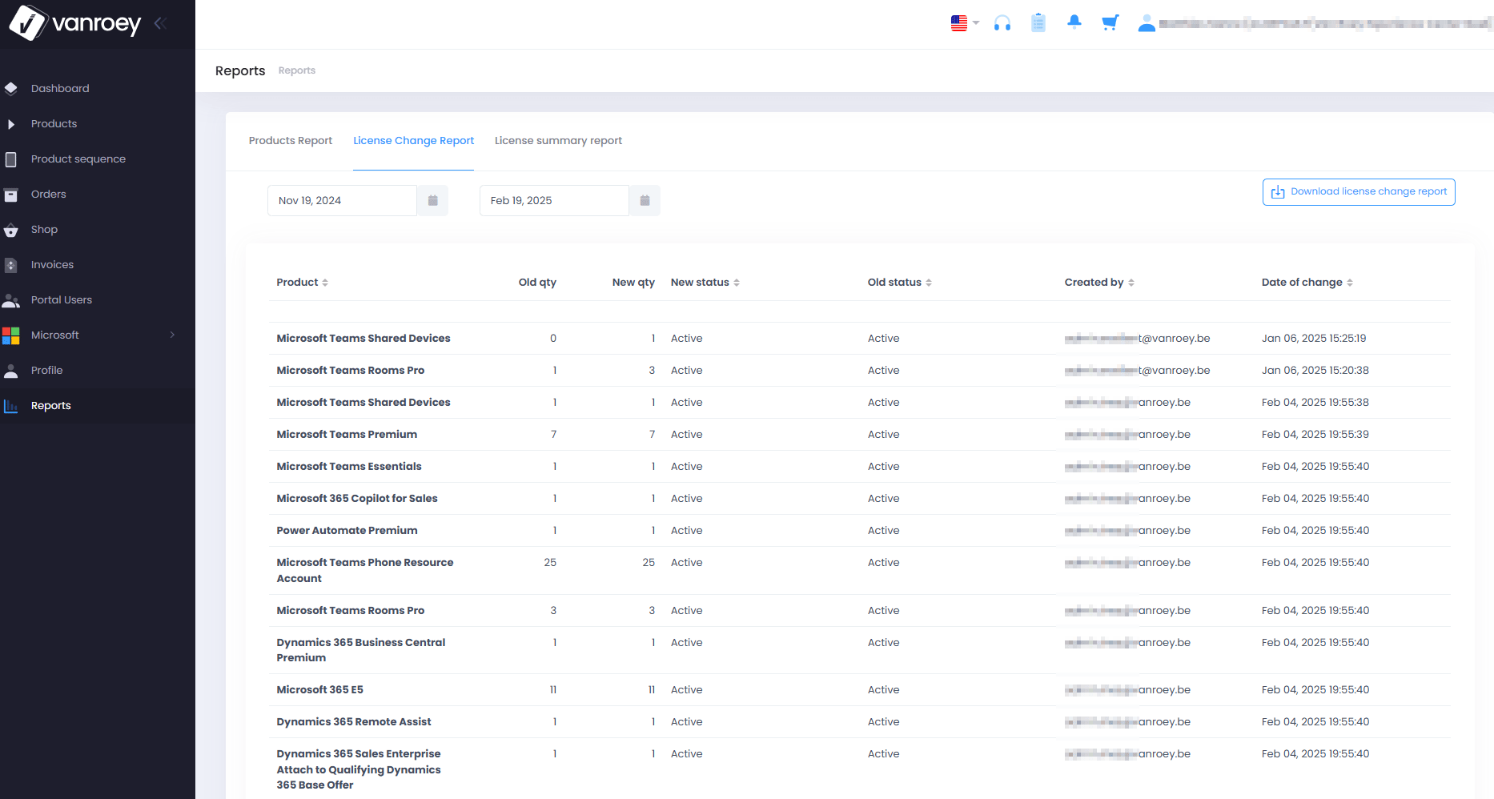Viewport: 1494px width, 799px height.
Task: Click the New qty column header
Action: [633, 282]
